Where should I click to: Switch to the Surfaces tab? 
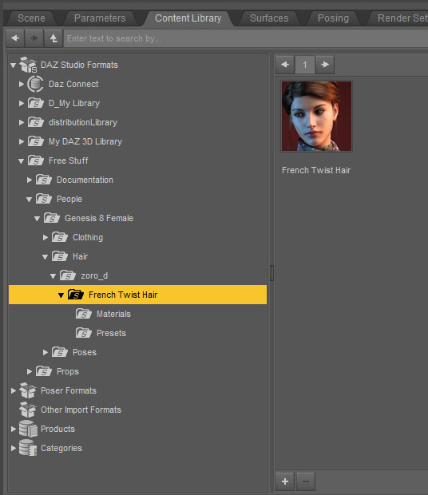click(x=269, y=18)
